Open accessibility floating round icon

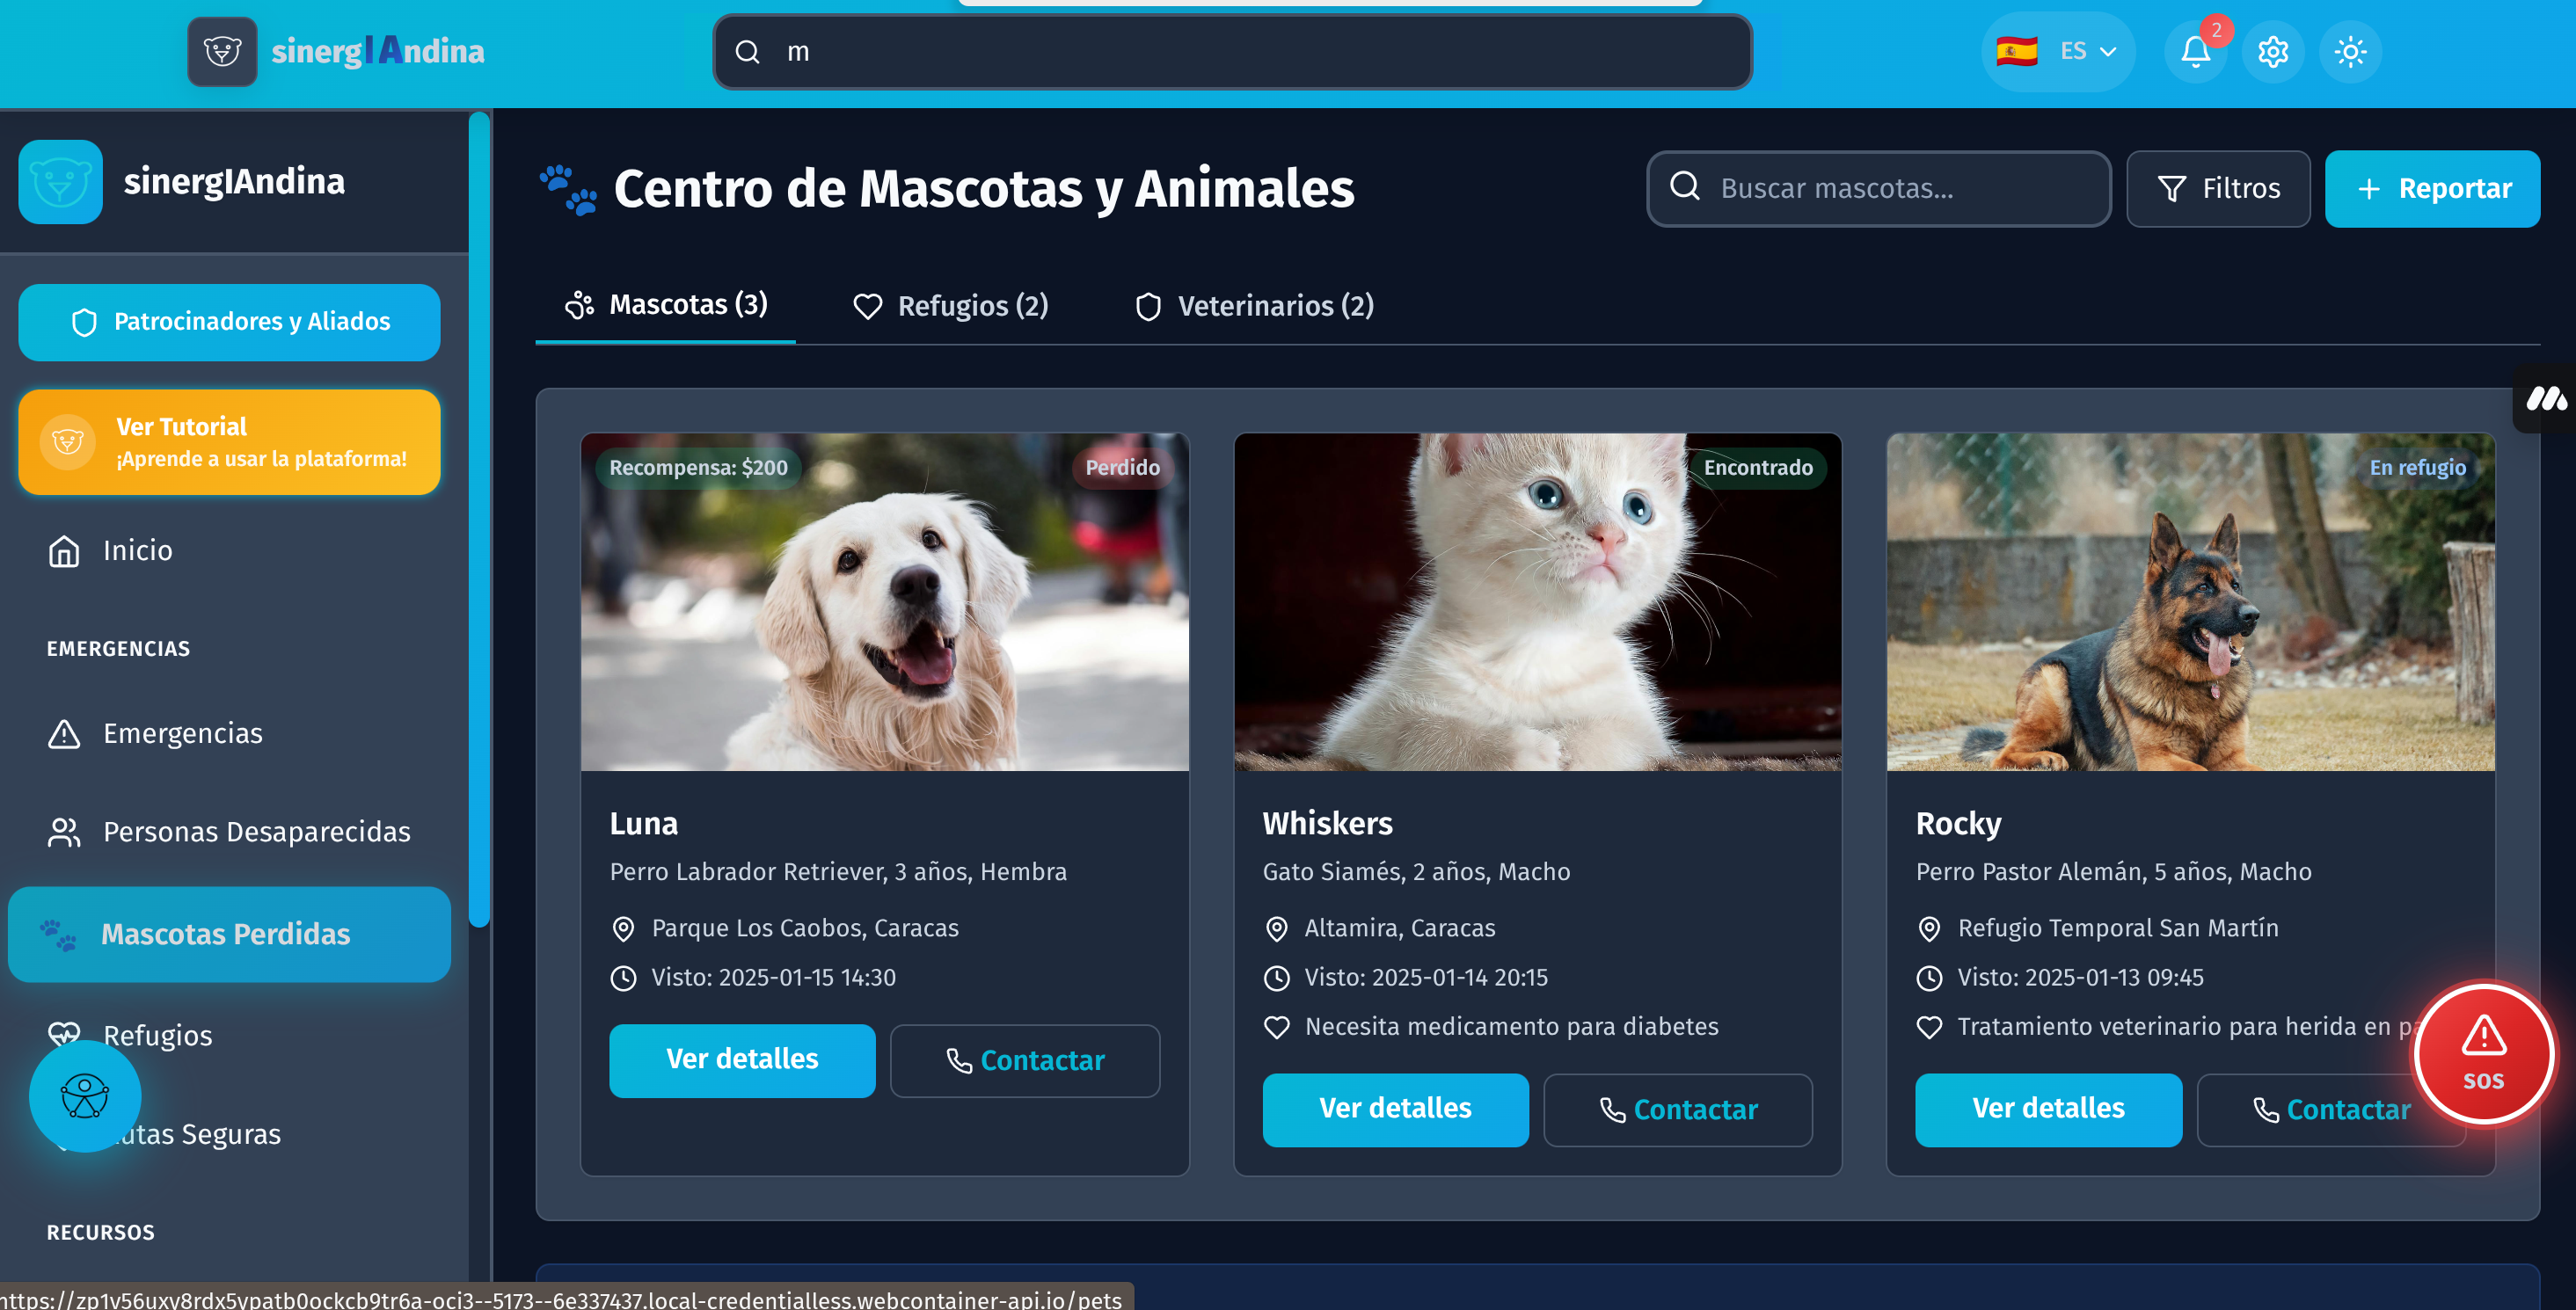(85, 1096)
